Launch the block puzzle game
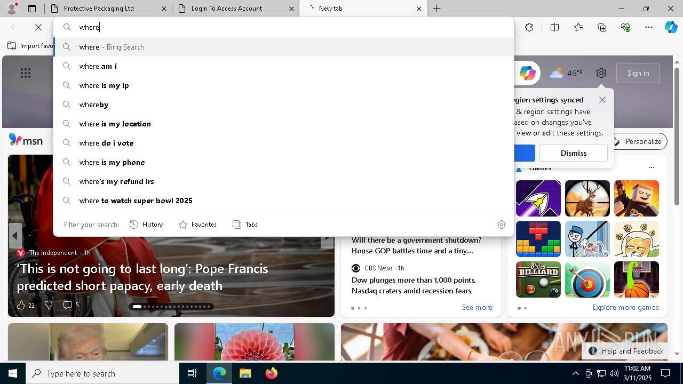This screenshot has width=683, height=384. 538,238
